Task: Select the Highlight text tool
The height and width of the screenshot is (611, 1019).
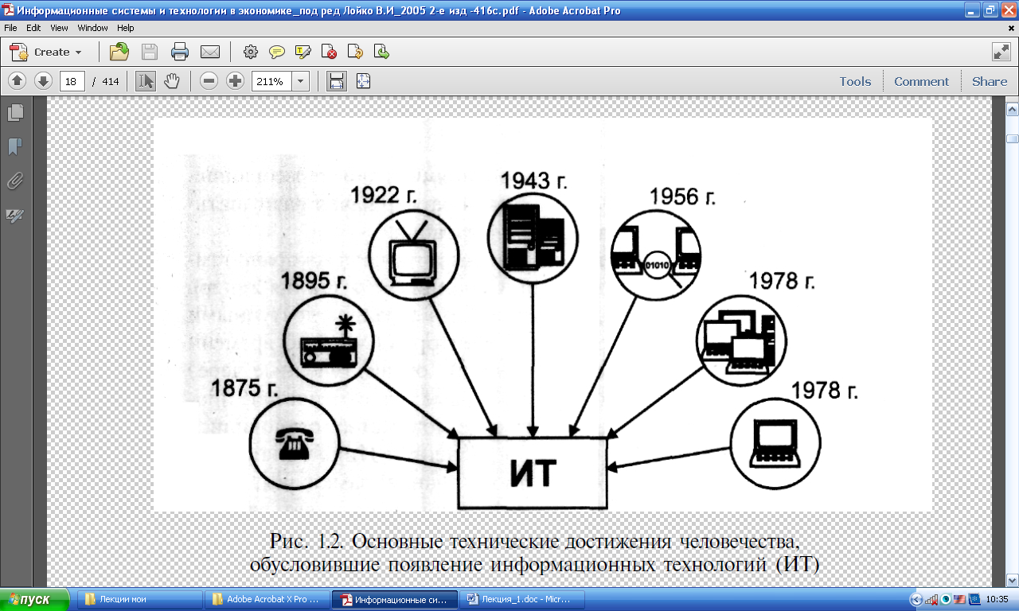Action: (x=303, y=52)
